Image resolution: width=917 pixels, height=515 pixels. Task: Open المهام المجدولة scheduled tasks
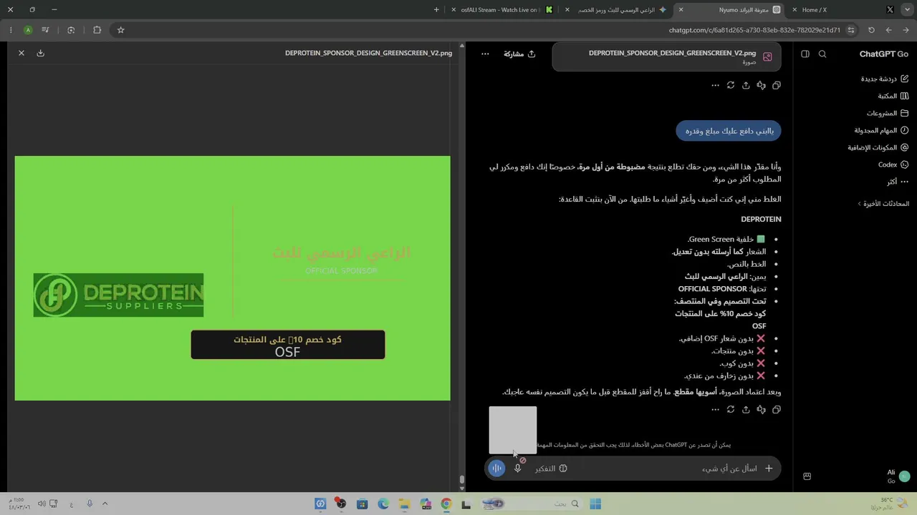[x=881, y=130]
